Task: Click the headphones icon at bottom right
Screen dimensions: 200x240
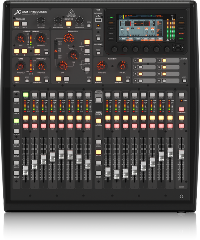Action: (x=182, y=197)
